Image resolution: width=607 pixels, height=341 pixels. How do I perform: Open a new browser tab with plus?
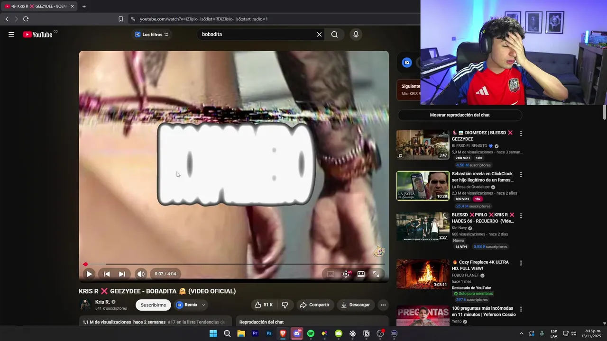[84, 6]
